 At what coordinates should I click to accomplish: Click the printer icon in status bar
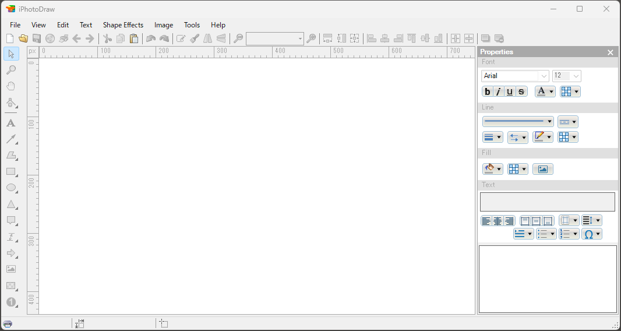tap(8, 324)
